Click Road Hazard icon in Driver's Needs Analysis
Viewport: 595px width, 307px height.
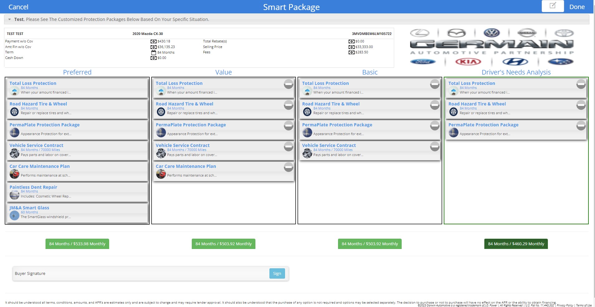453,111
